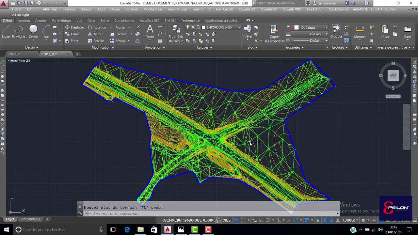
Task: Expand the Dessin panel
Action: pyautogui.click(x=32, y=47)
